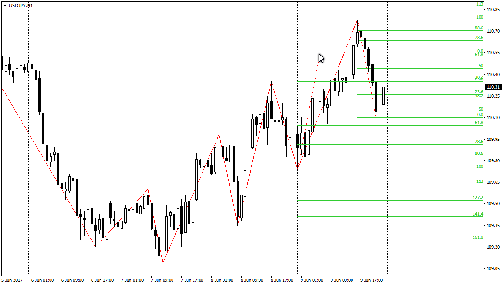The height and width of the screenshot is (286, 503).
Task: Click the USDJPY,H1 chart title label
Action: point(21,6)
